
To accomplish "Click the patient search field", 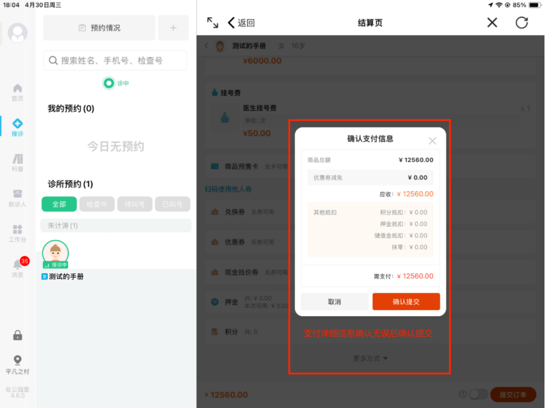I will click(115, 60).
